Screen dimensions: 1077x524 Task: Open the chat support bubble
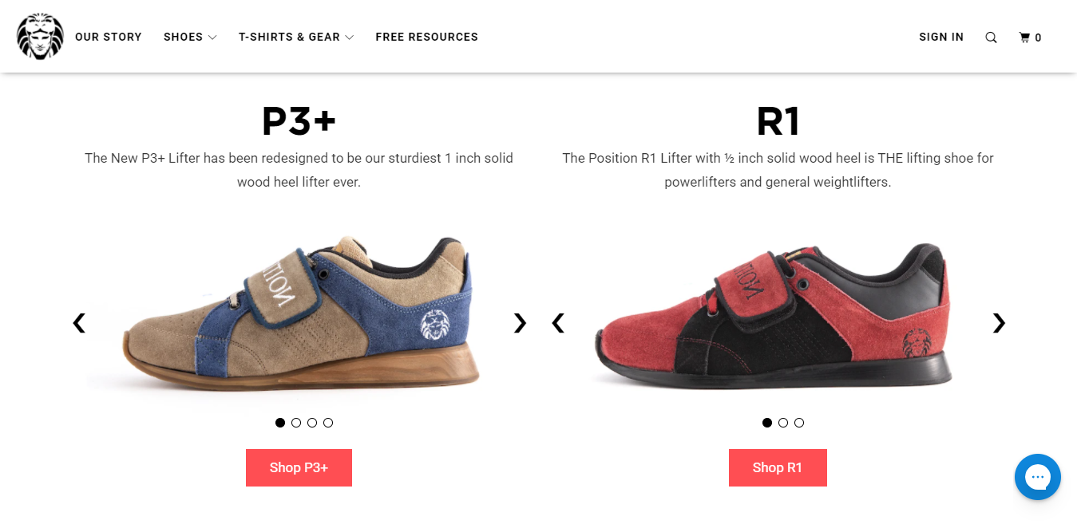click(1037, 477)
